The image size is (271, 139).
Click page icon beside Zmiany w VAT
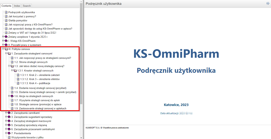[6, 33]
